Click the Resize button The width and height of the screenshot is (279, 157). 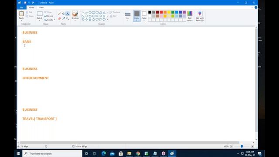pos(48,16)
